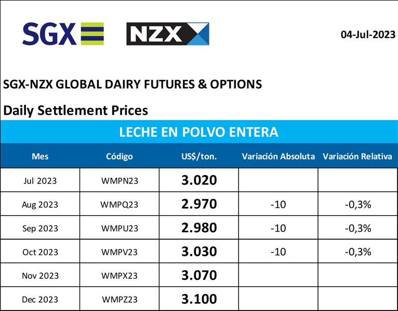398x311 pixels.
Task: Click the US$/ton. column header
Action: pyautogui.click(x=199, y=156)
